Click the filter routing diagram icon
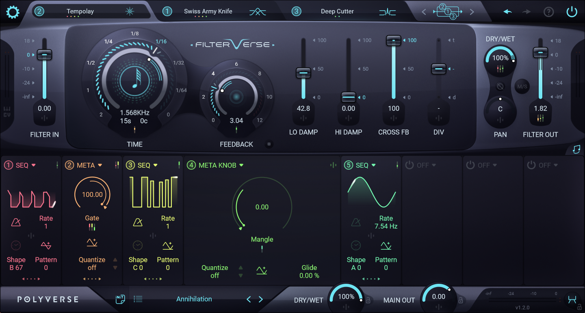The width and height of the screenshot is (585, 313). click(447, 12)
